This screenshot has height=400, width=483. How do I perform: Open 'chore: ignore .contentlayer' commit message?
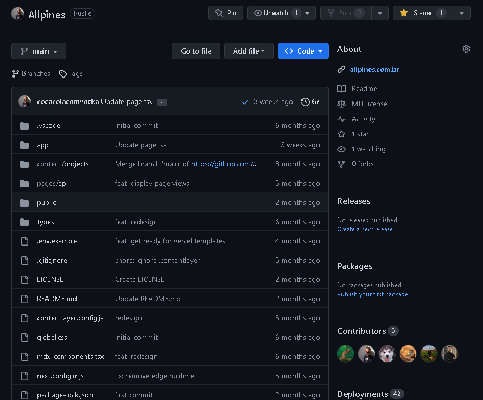click(157, 260)
